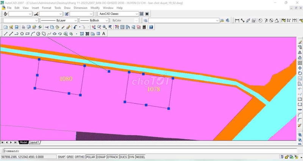Activate the Multiline Text tool
Viewport: 303px width, 161px height.
[x=104, y=34]
